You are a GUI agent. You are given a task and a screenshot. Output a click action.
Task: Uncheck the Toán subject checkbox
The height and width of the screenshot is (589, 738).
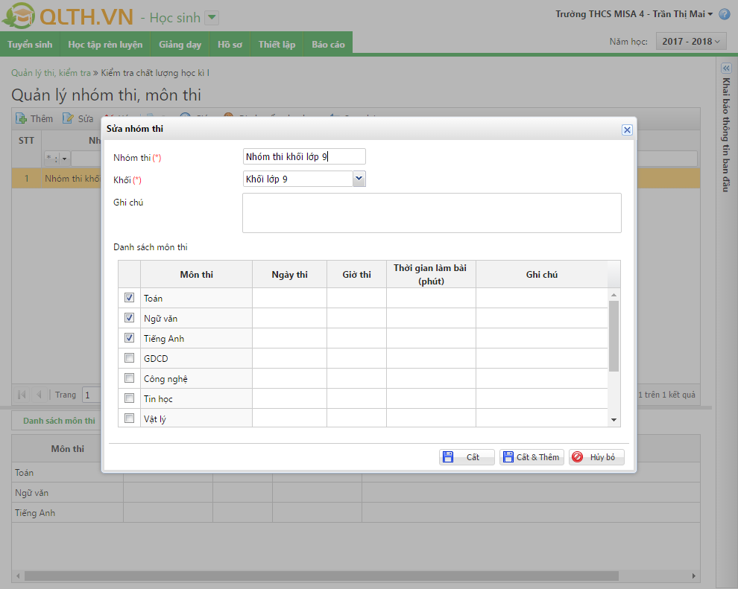tap(129, 298)
